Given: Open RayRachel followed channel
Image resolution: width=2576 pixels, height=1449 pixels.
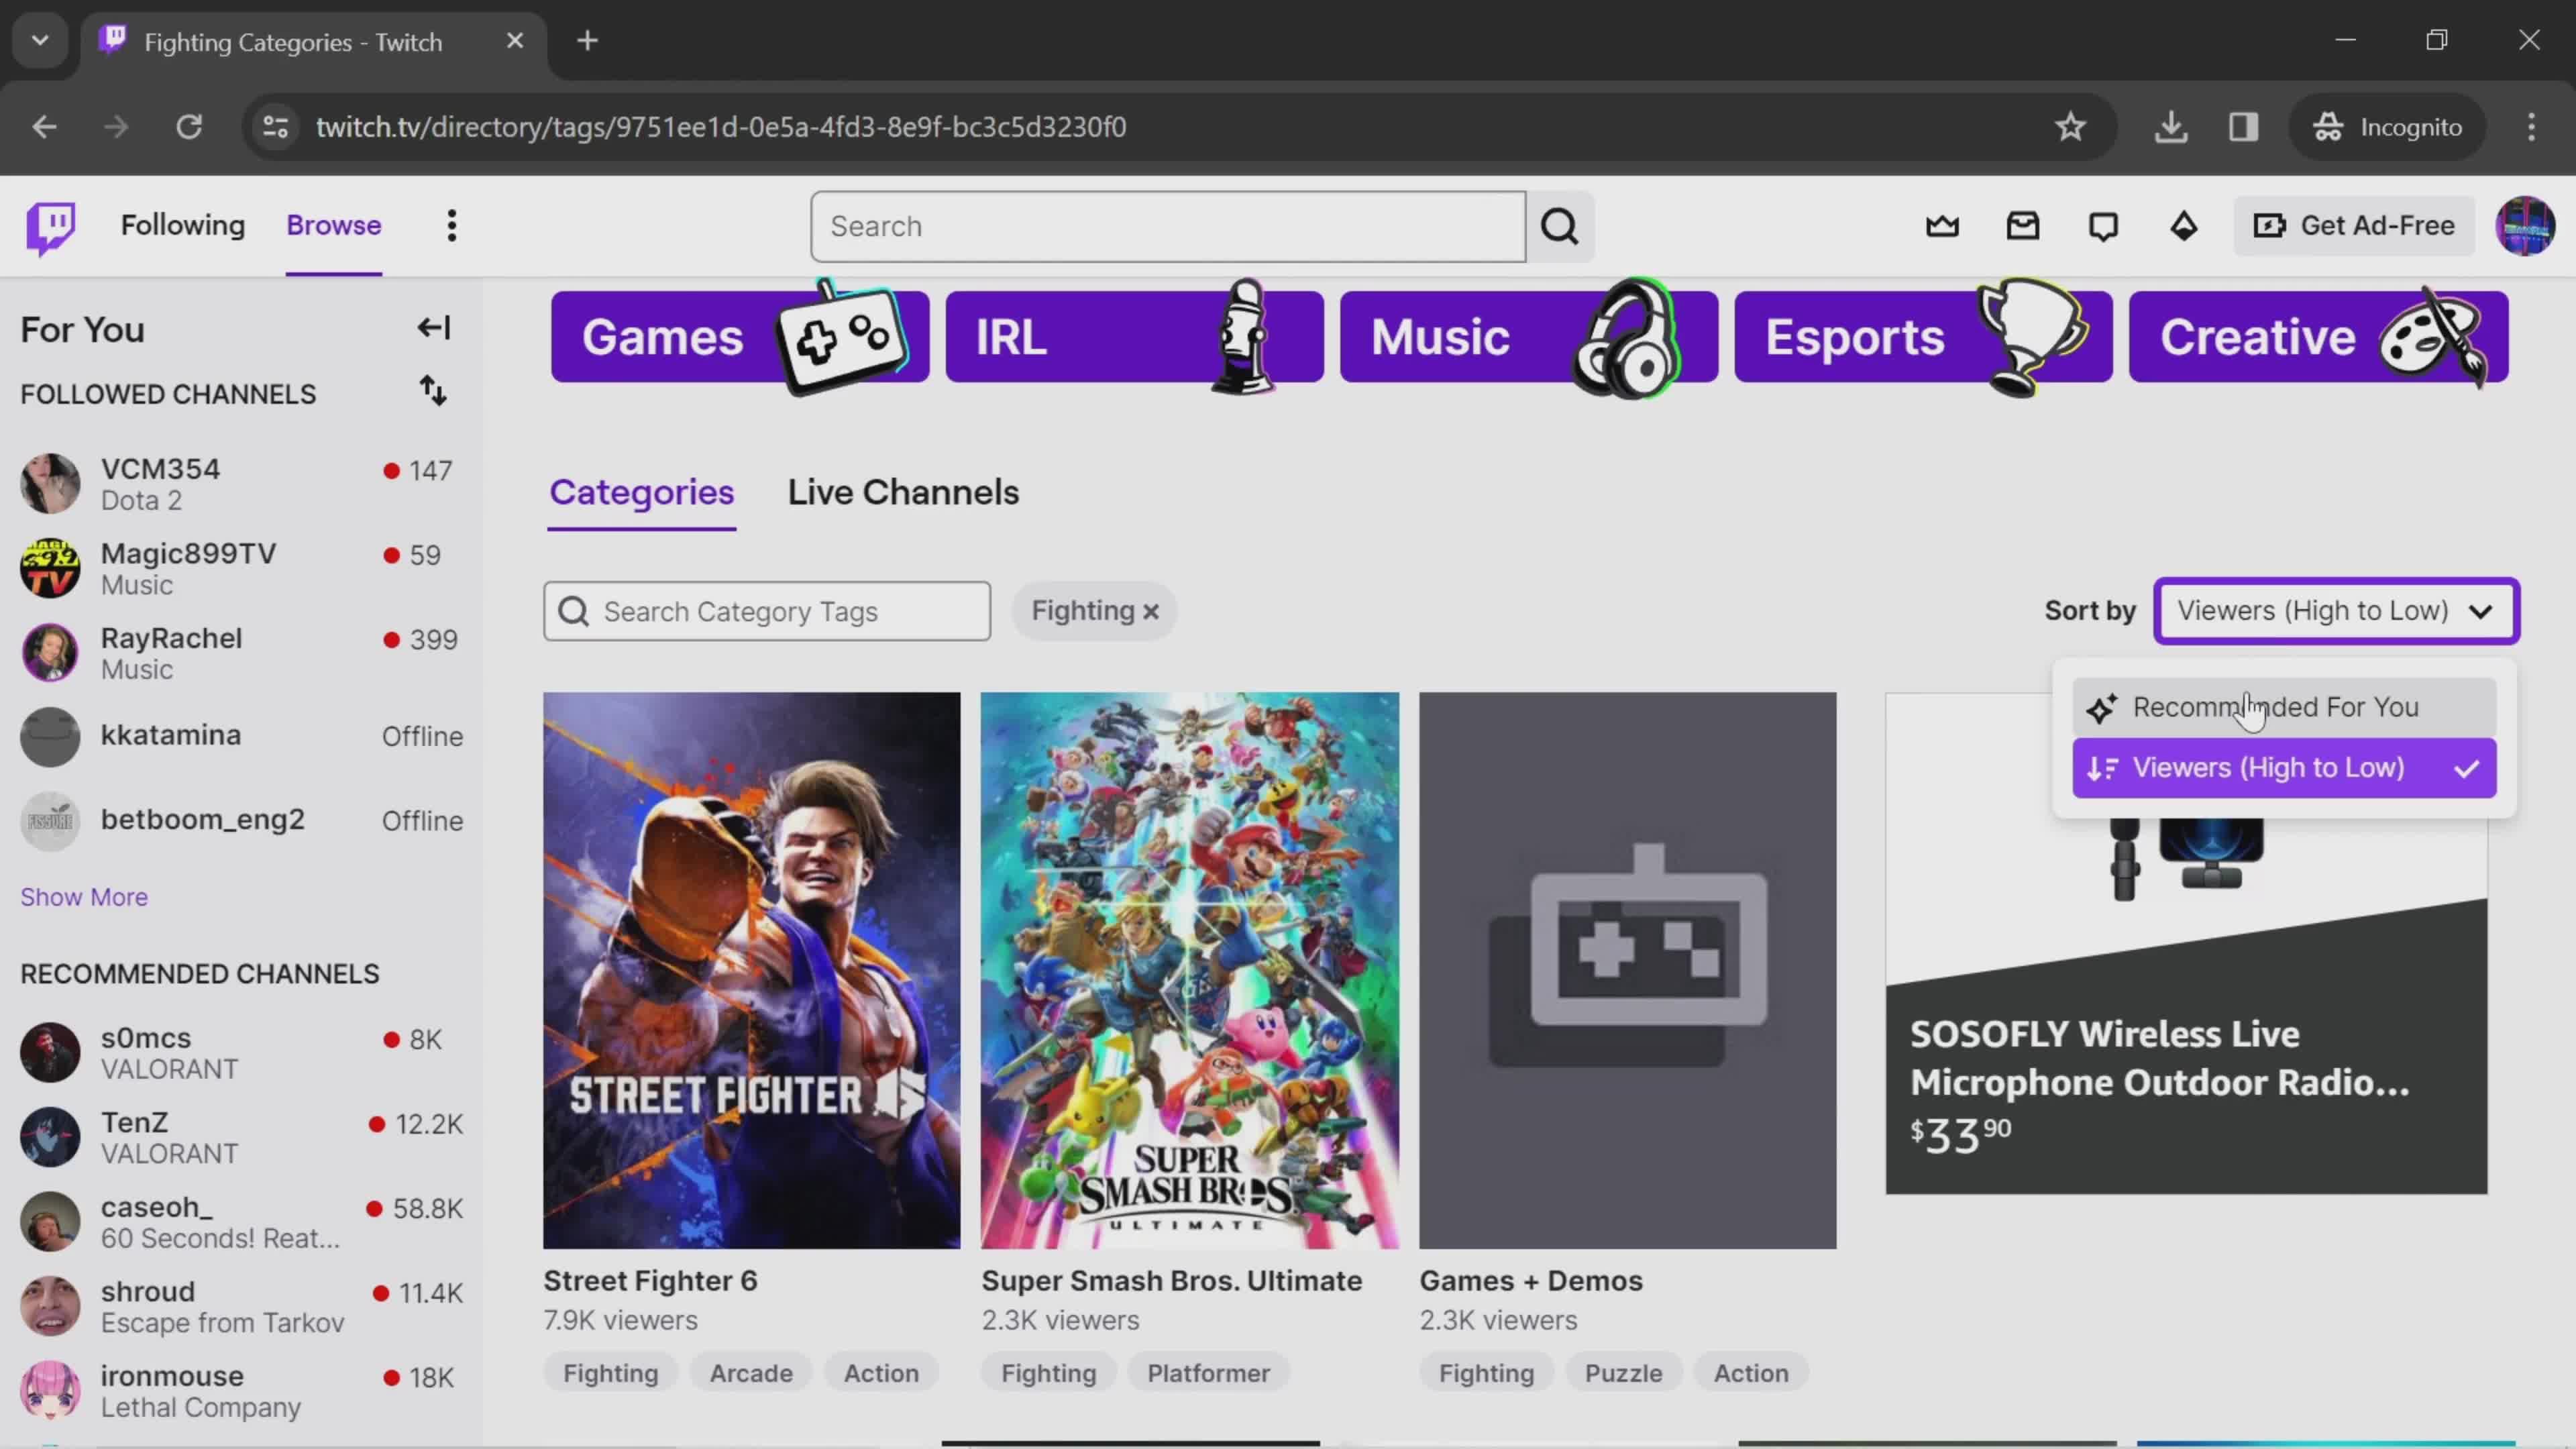Looking at the screenshot, I should click(x=240, y=653).
